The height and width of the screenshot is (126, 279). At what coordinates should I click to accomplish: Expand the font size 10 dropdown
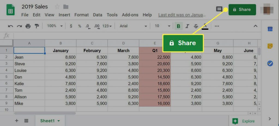(162, 26)
